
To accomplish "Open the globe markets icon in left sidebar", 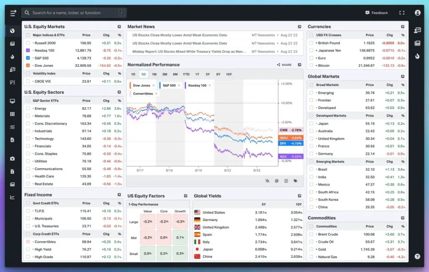I will 13,31.
